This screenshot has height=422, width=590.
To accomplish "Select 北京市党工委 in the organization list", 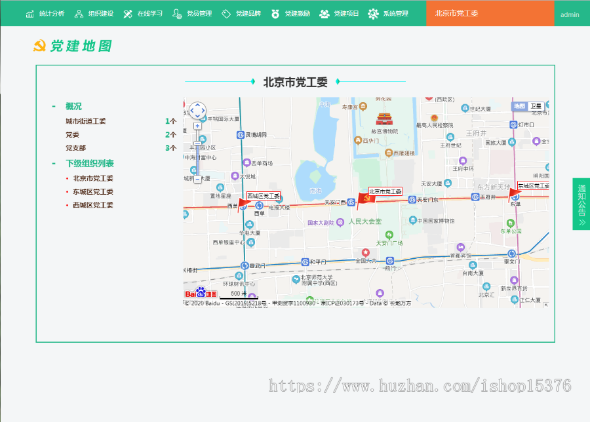I will pos(93,178).
